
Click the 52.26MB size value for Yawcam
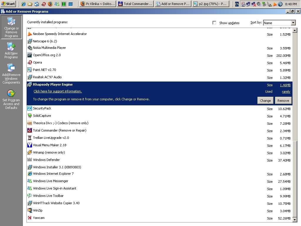tap(284, 218)
